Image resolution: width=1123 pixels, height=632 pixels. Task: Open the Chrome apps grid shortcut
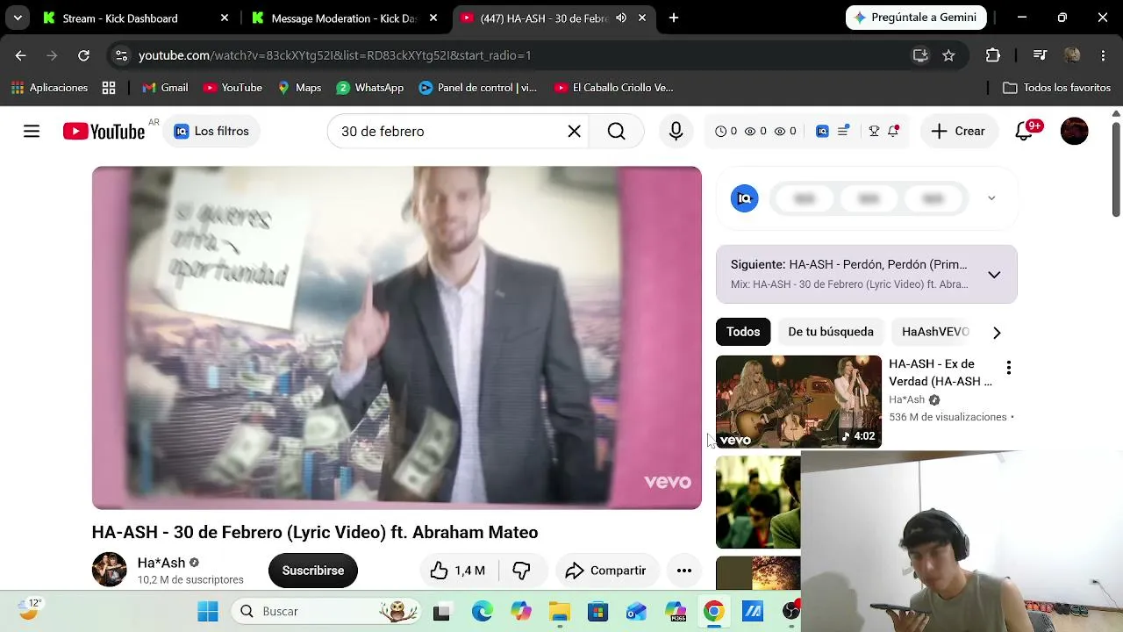[x=109, y=88]
